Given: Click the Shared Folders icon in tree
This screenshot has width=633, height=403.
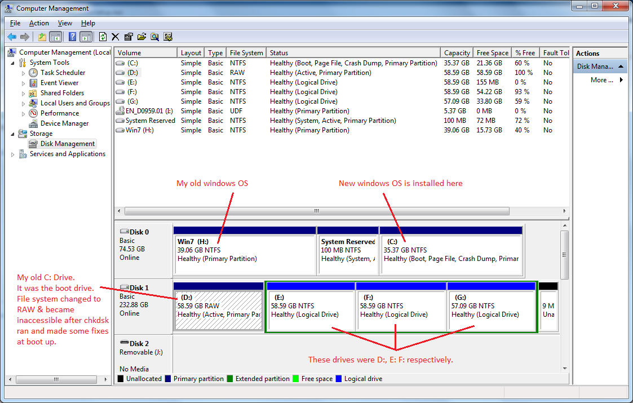Looking at the screenshot, I should (33, 93).
